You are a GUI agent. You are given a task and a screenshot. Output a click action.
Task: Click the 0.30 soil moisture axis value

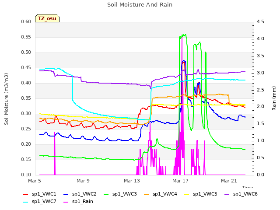click(26, 114)
